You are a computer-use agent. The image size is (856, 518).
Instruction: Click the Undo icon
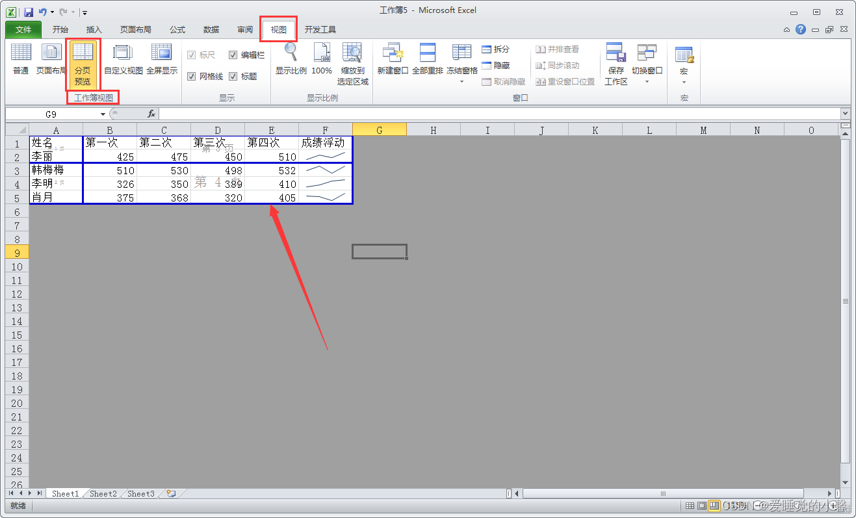tap(42, 12)
